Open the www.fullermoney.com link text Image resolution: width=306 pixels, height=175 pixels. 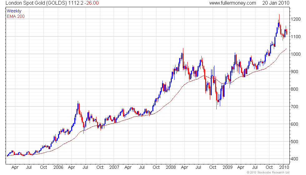pos(233,3)
